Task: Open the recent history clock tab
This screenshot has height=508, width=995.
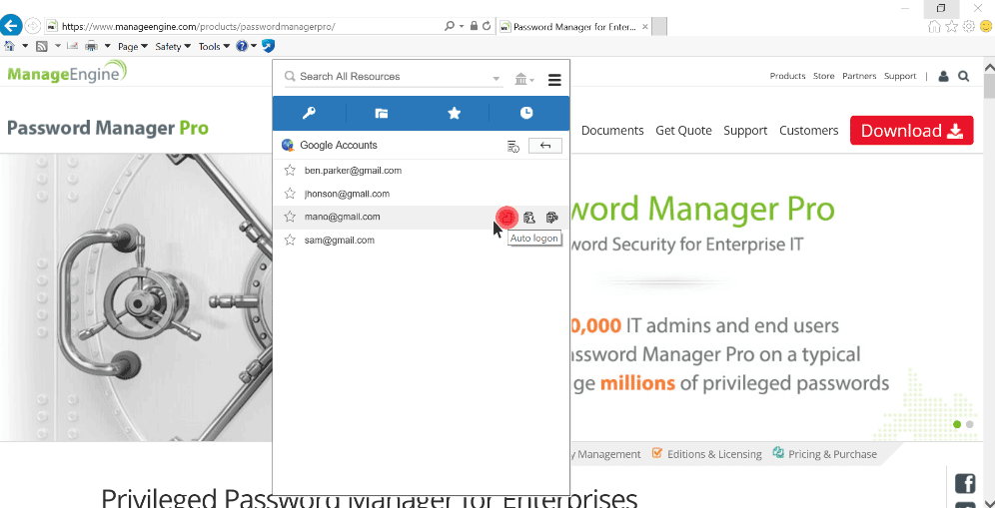Action: click(526, 114)
